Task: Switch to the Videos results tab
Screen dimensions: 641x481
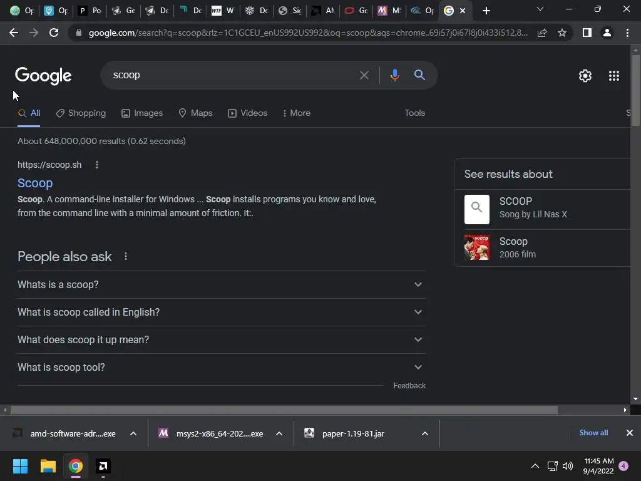Action: tap(247, 113)
